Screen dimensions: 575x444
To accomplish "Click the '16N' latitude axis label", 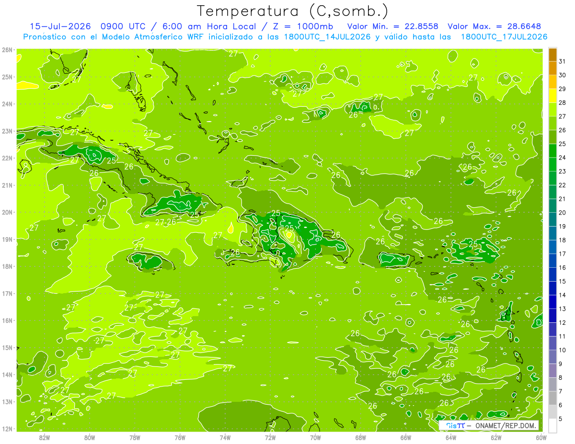I will tap(7, 320).
